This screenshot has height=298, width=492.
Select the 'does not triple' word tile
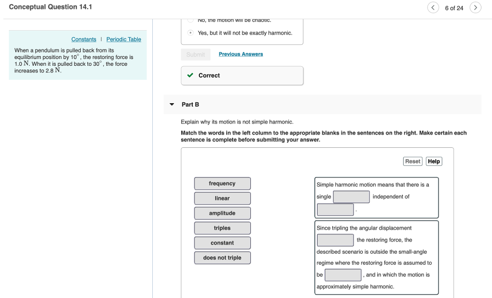click(x=222, y=258)
